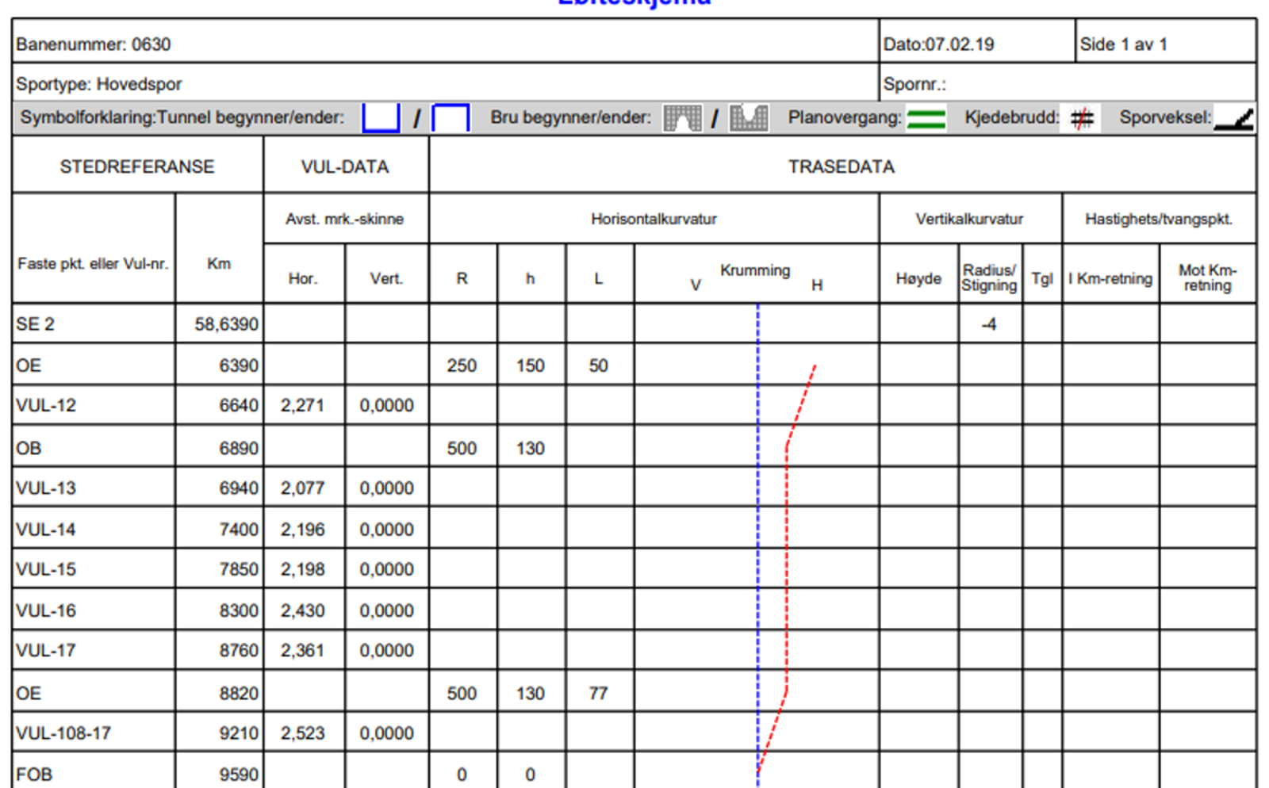Click 'Side 1 av 1' page label
The height and width of the screenshot is (788, 1269).
point(1123,44)
